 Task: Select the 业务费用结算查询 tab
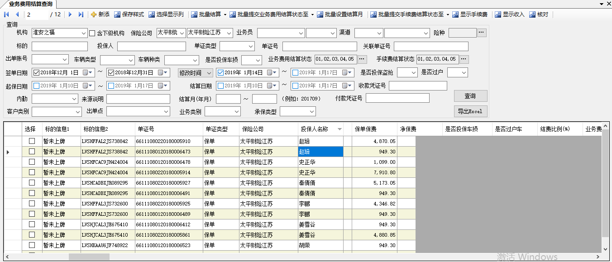(x=30, y=4)
